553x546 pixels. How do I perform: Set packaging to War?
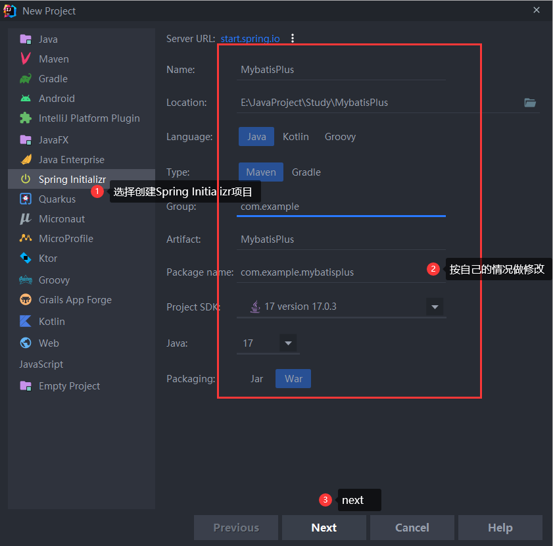tap(293, 379)
